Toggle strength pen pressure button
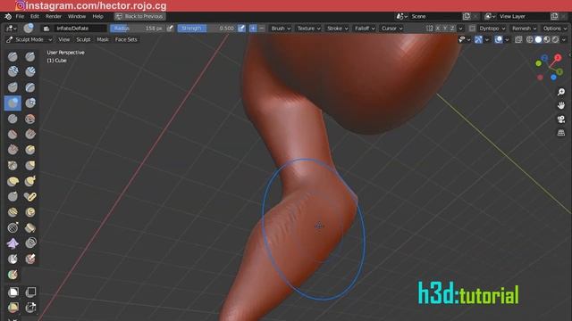Image resolution: width=572 pixels, height=321 pixels. click(241, 28)
